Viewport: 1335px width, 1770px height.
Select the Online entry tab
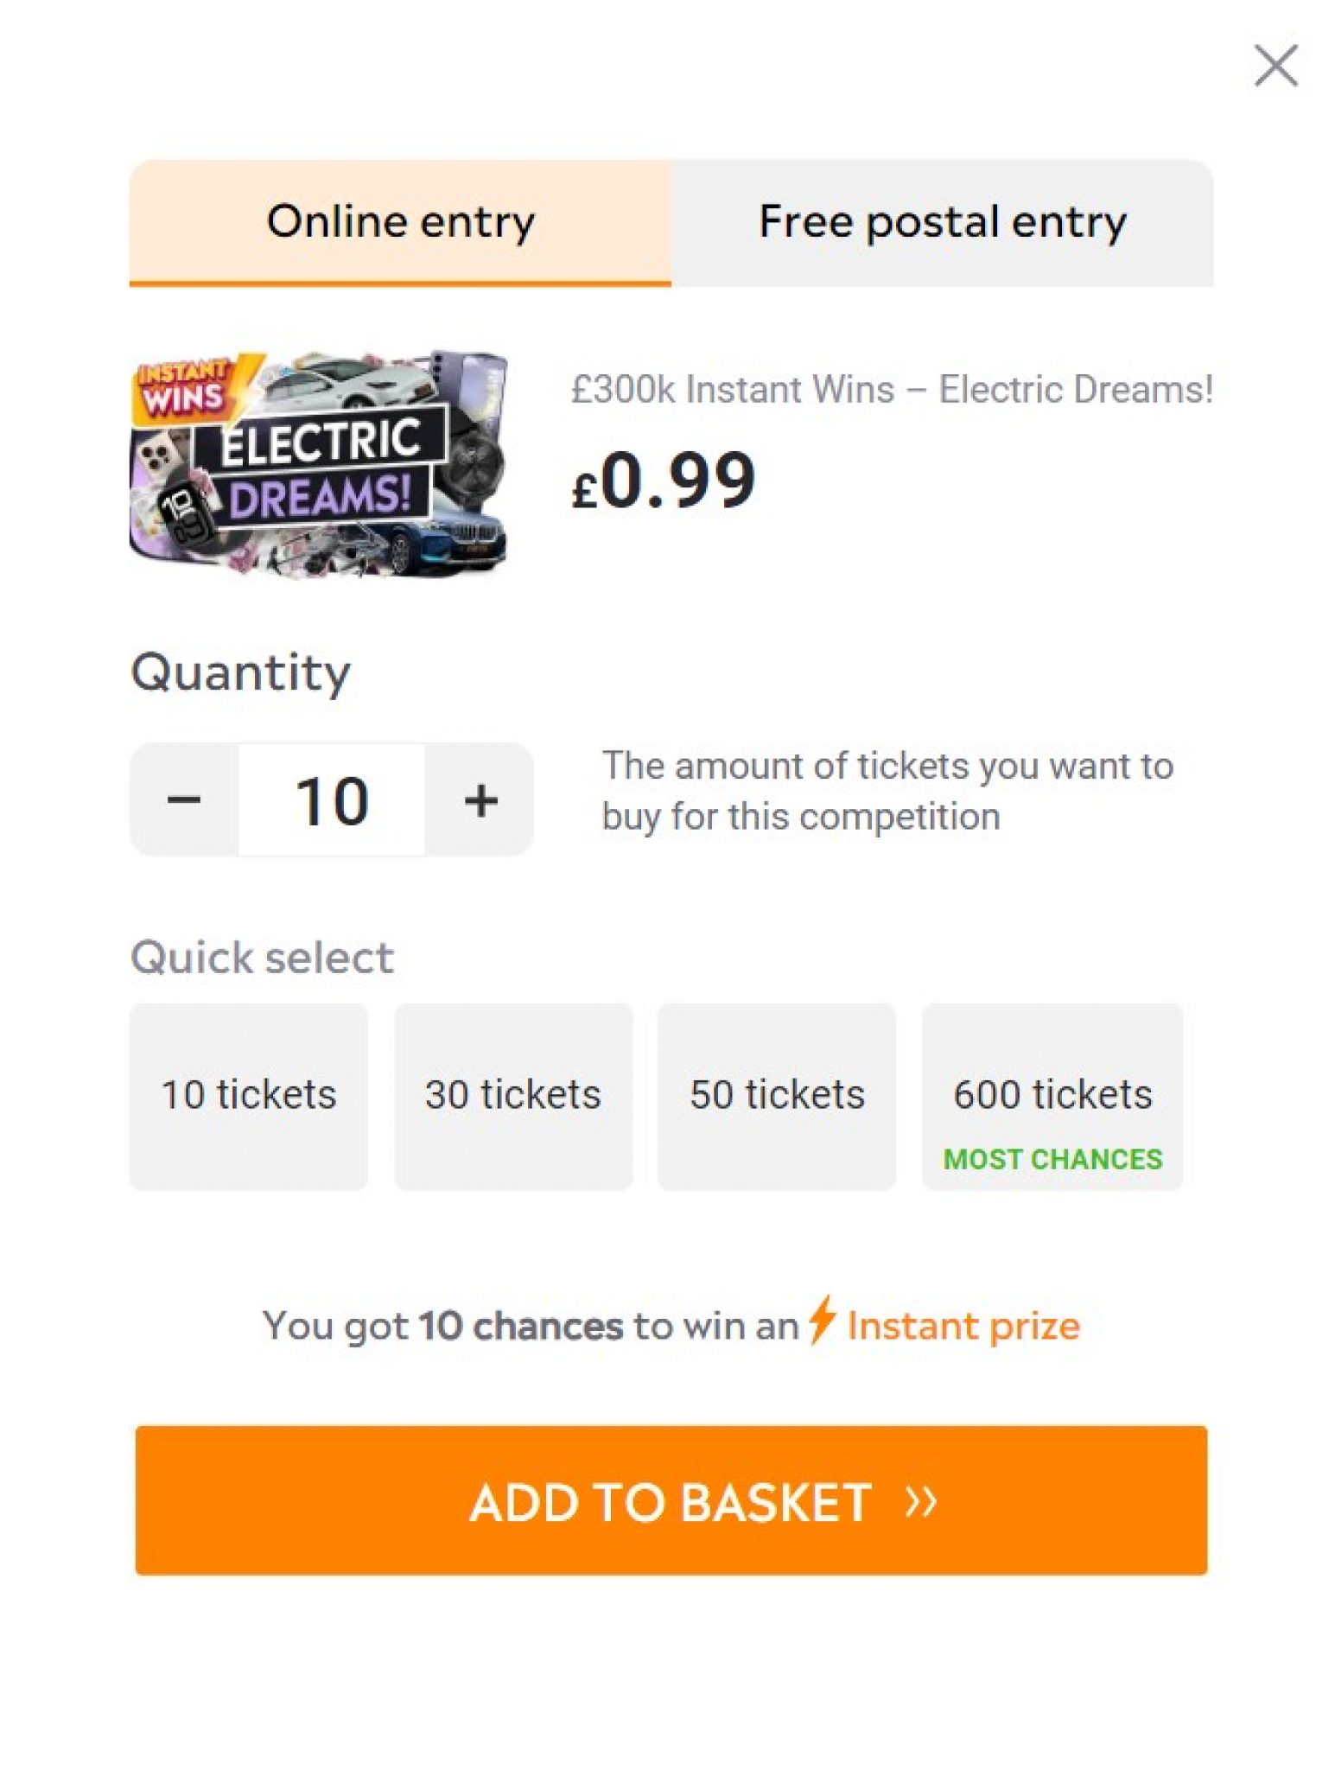[x=401, y=221]
